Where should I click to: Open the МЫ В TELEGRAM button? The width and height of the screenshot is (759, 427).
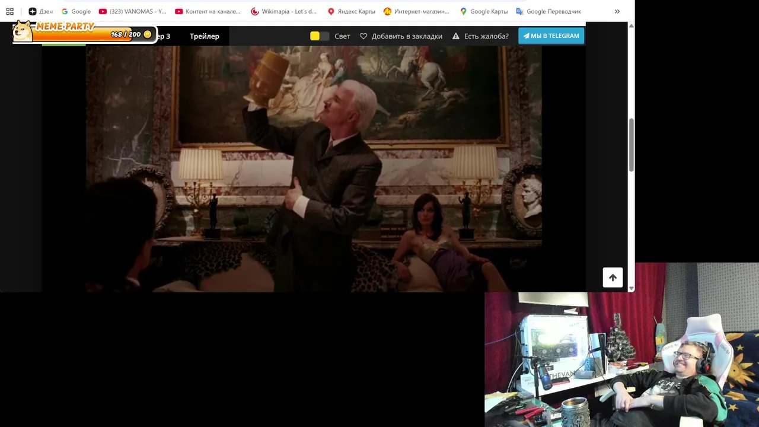click(551, 36)
